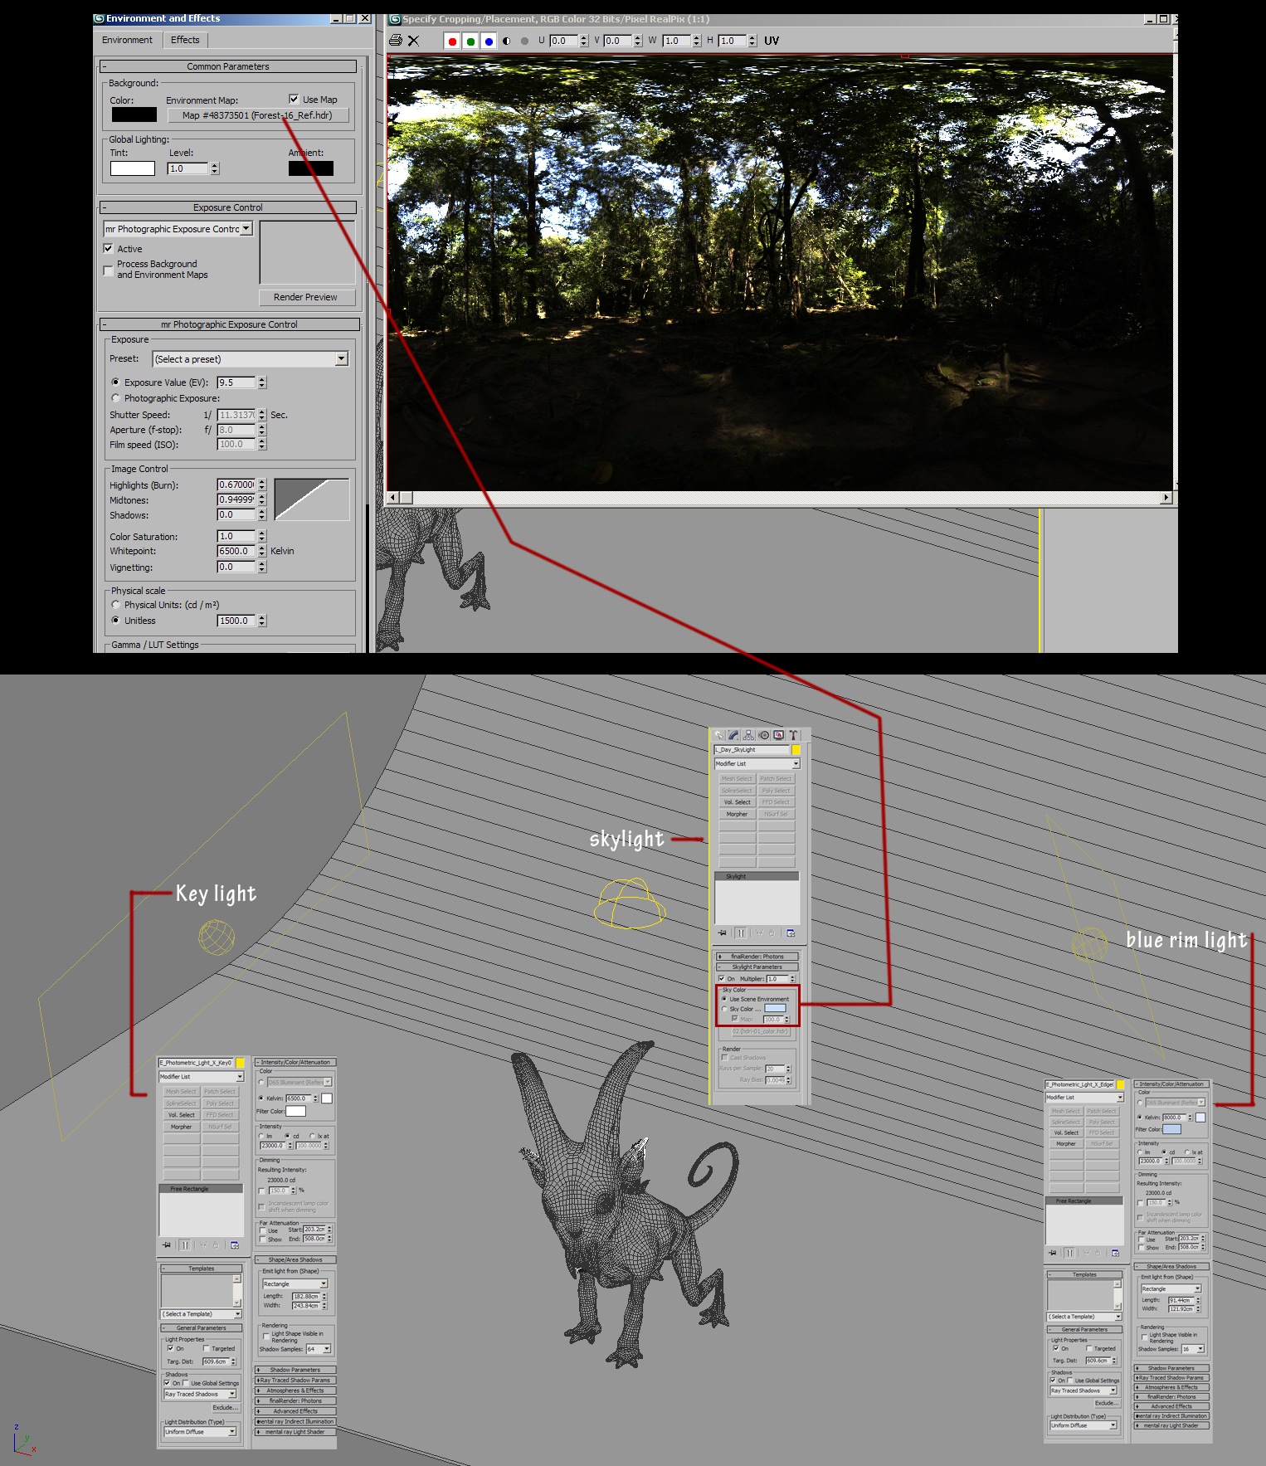Toggle the alpha channel display icon
The image size is (1266, 1466).
click(x=506, y=41)
